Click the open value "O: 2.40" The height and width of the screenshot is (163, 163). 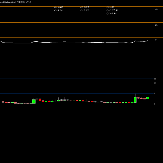(58, 7)
